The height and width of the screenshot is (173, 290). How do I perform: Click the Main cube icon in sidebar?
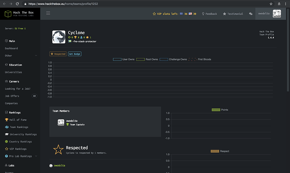pyautogui.click(x=6, y=41)
